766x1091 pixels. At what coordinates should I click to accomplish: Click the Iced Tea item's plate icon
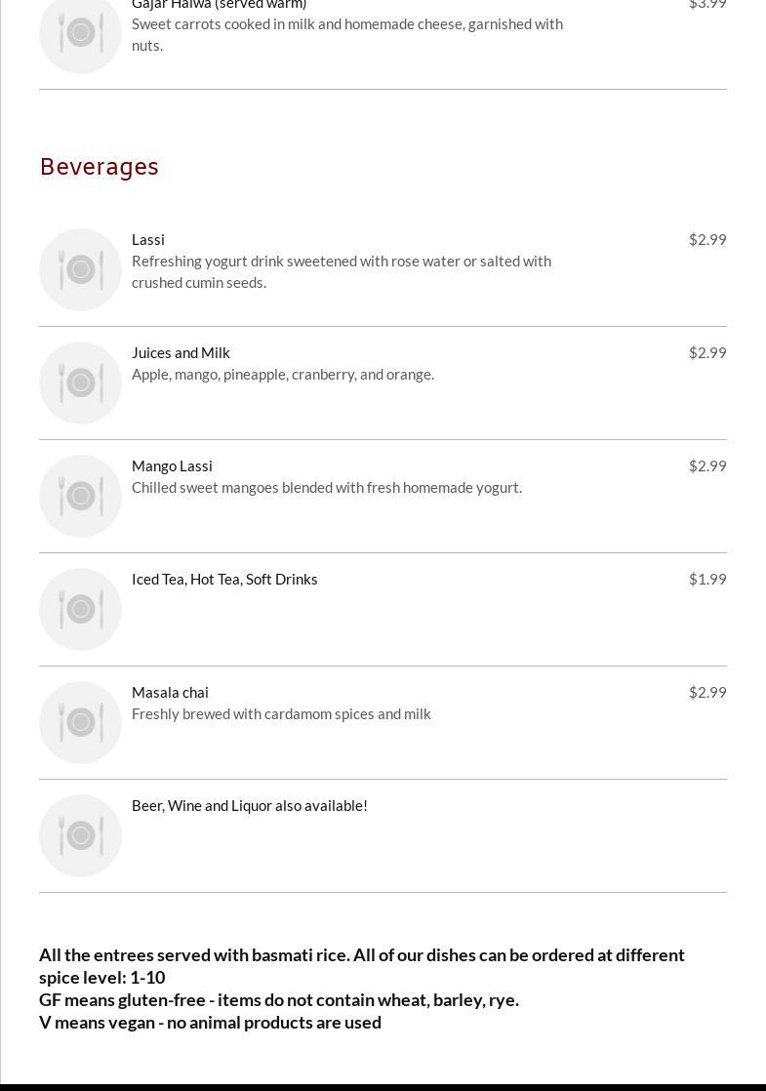(80, 609)
